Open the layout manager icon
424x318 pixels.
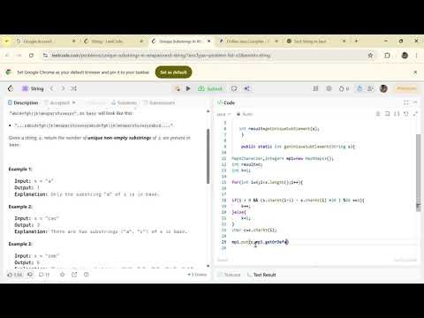[315, 88]
